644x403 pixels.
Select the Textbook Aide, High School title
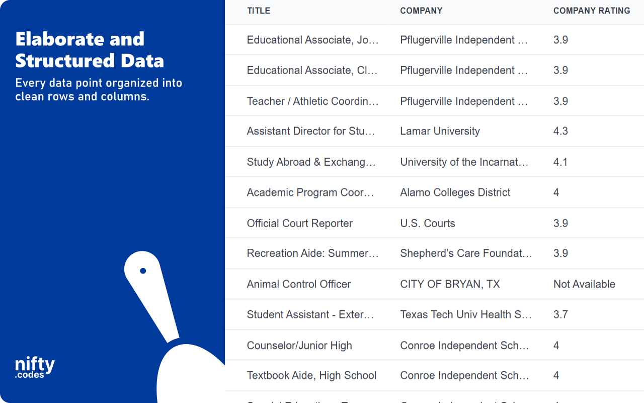click(311, 375)
